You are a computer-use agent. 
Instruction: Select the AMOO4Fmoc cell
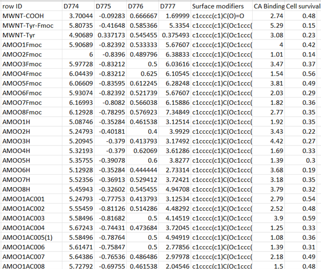point(31,74)
